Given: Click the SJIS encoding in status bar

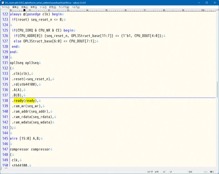Looking at the screenshot, I should (190, 172).
